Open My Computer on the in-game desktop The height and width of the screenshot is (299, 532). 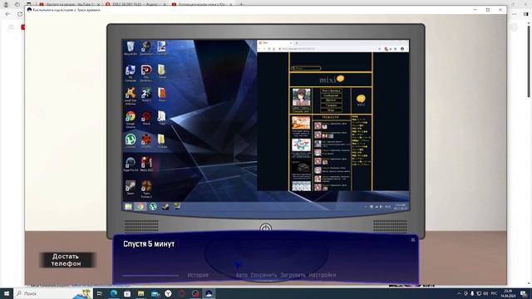coord(131,73)
